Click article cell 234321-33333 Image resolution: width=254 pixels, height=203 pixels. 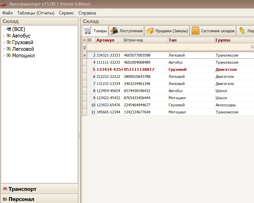109,55
